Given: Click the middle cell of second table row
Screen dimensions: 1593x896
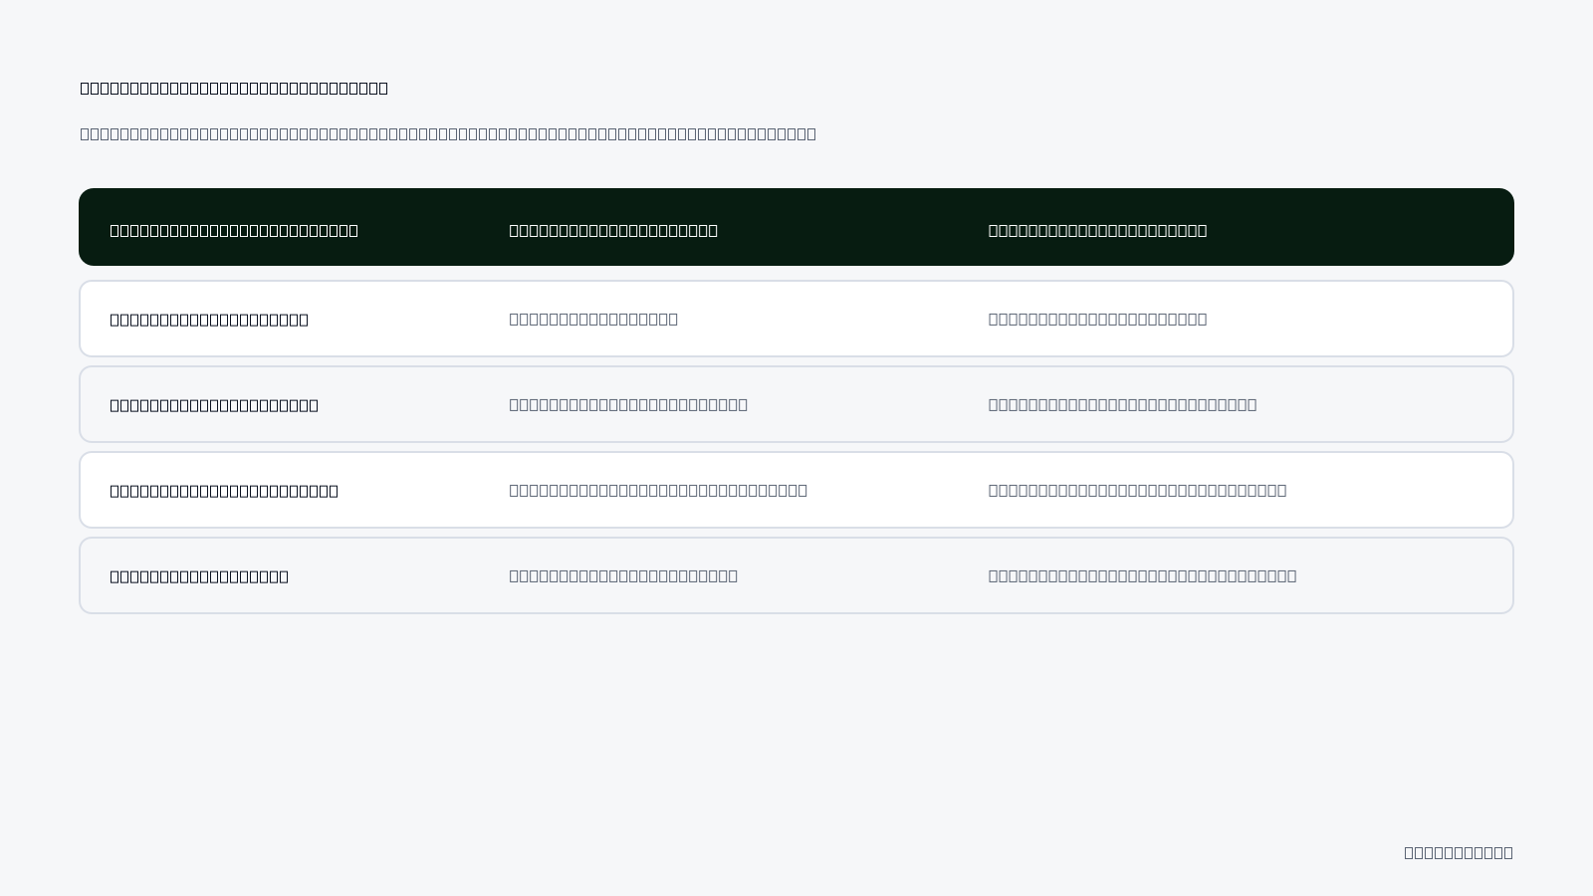Looking at the screenshot, I should pyautogui.click(x=628, y=404).
